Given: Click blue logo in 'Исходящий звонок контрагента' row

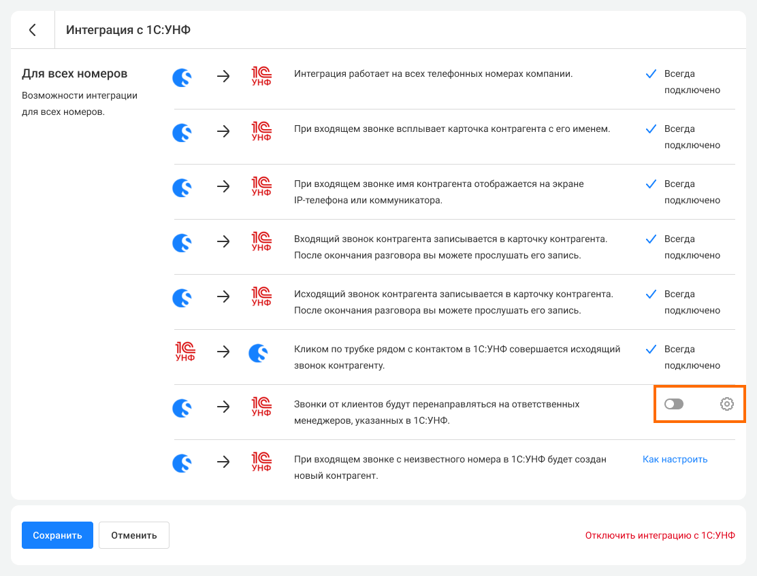Looking at the screenshot, I should 182,297.
